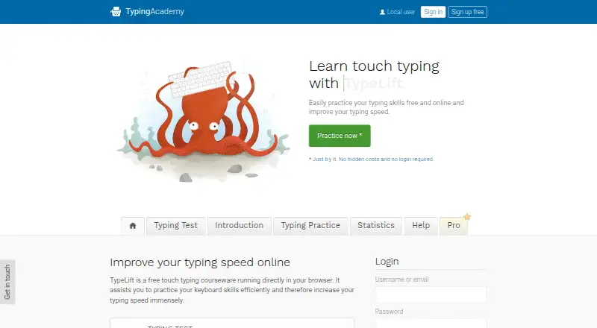Click the gold star on Pro tab

coord(467,217)
